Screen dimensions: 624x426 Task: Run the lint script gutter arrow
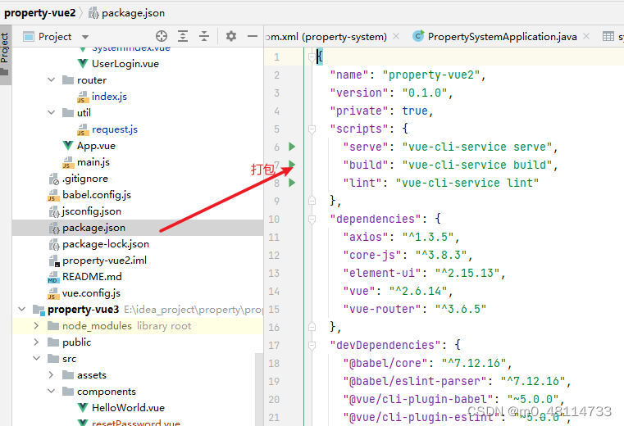point(292,183)
